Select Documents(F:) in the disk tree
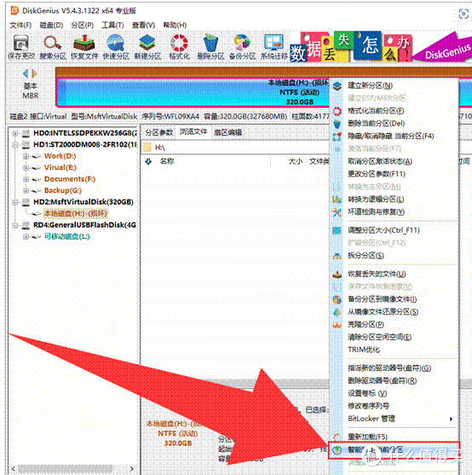Image resolution: width=472 pixels, height=475 pixels. (70, 179)
